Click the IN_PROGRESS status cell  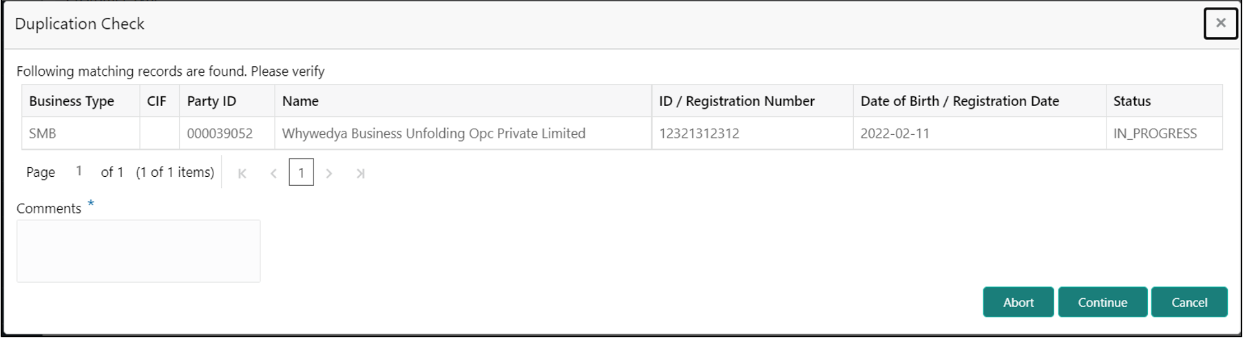pos(1155,134)
